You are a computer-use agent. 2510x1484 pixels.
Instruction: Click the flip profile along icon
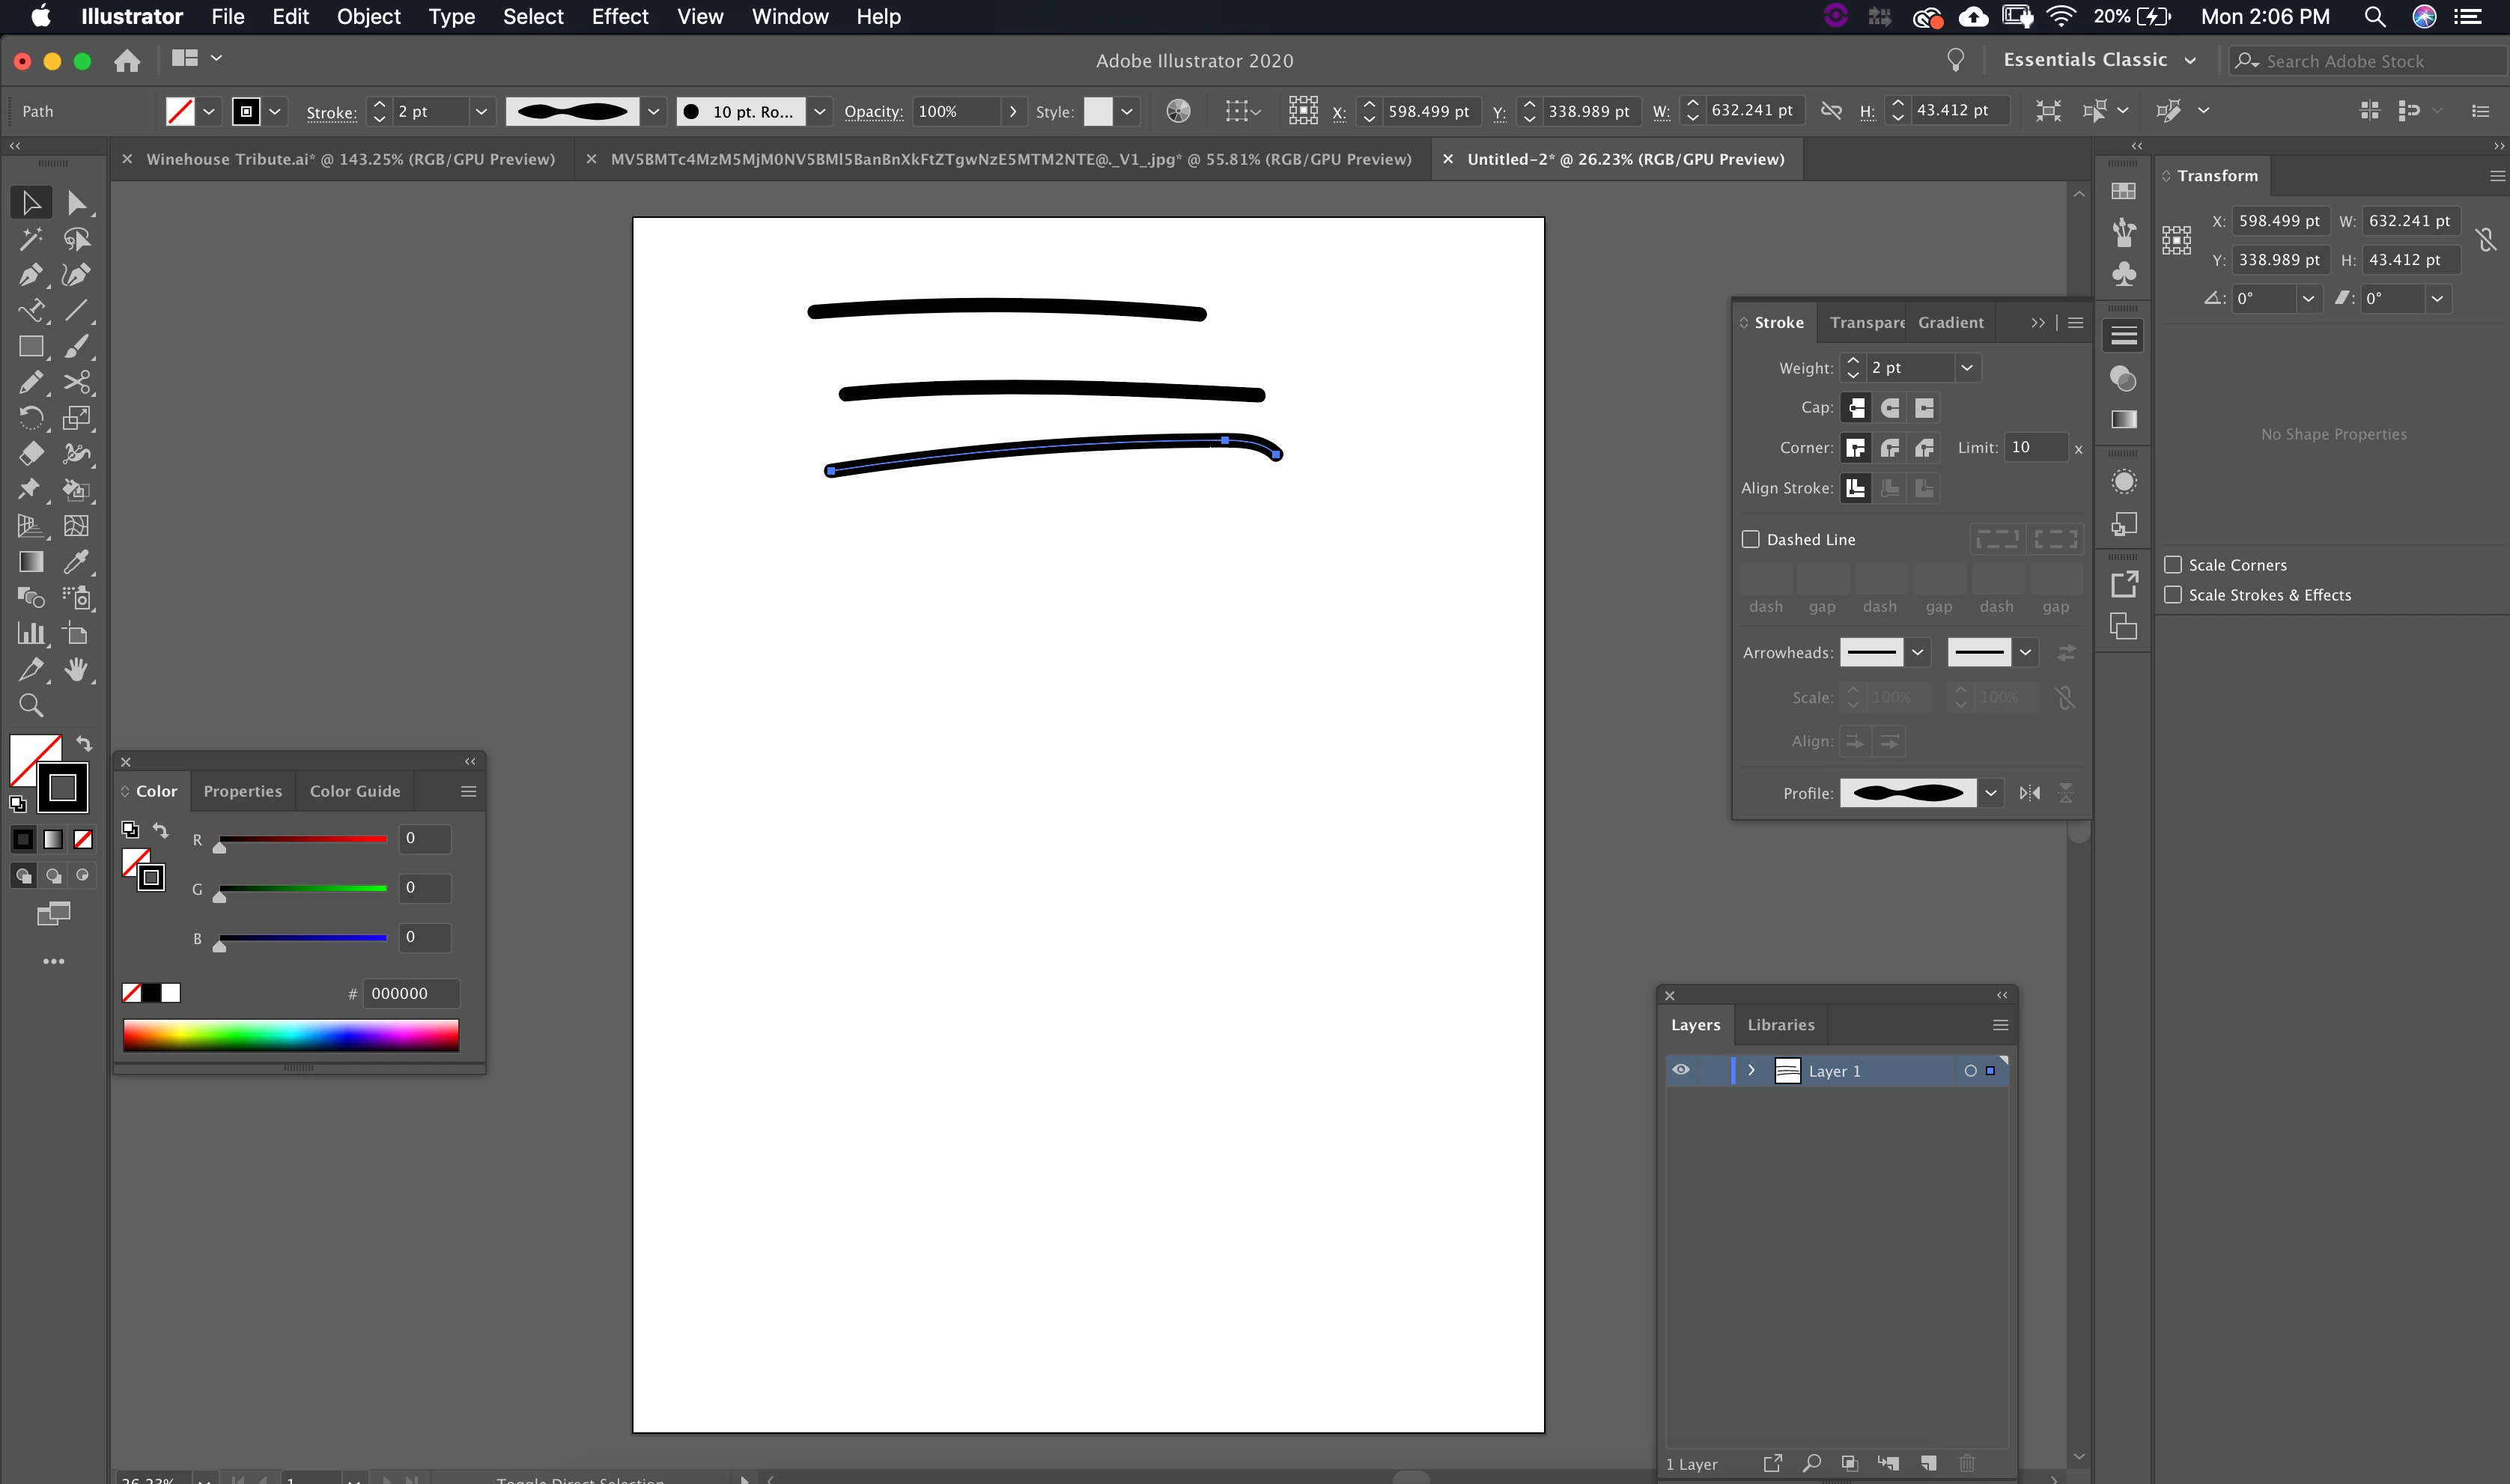tap(2029, 793)
